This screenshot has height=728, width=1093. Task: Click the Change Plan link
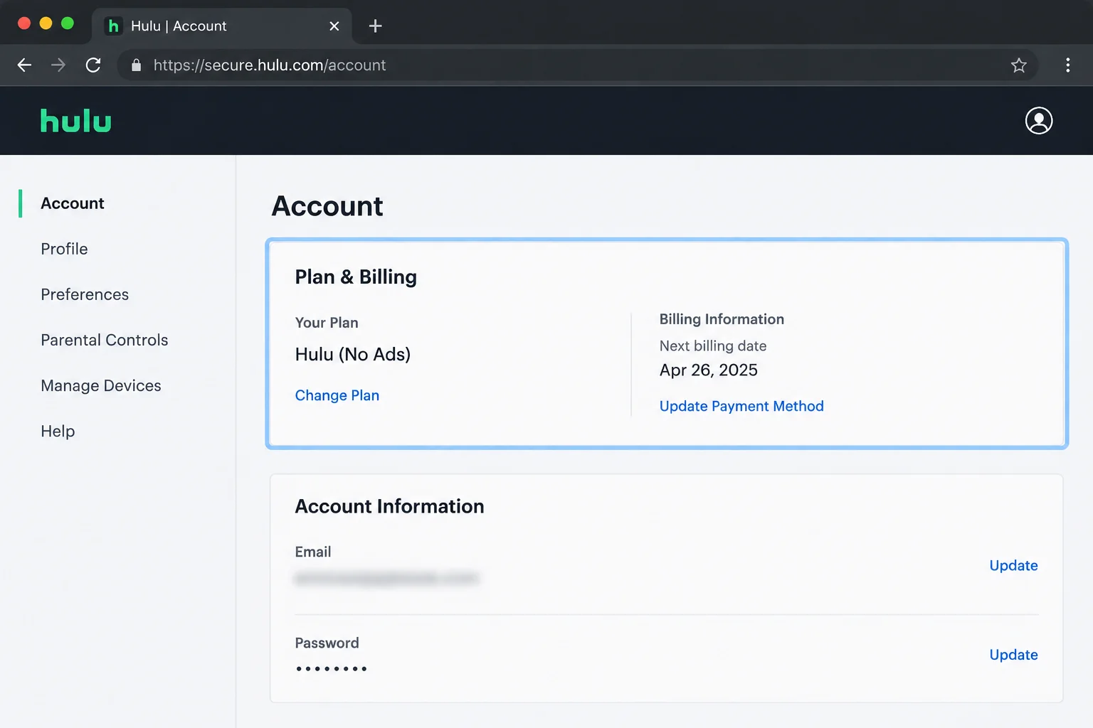(337, 395)
